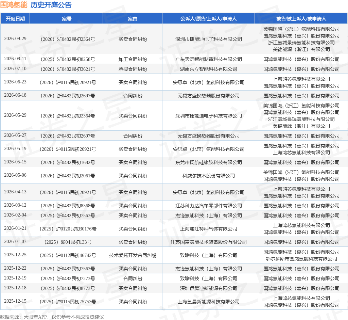348x320 pixels.
Task: Click 科威尔技术股份有限公司 plaintiff
Action: pyautogui.click(x=208, y=176)
